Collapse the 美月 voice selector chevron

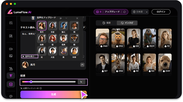(x=82, y=65)
